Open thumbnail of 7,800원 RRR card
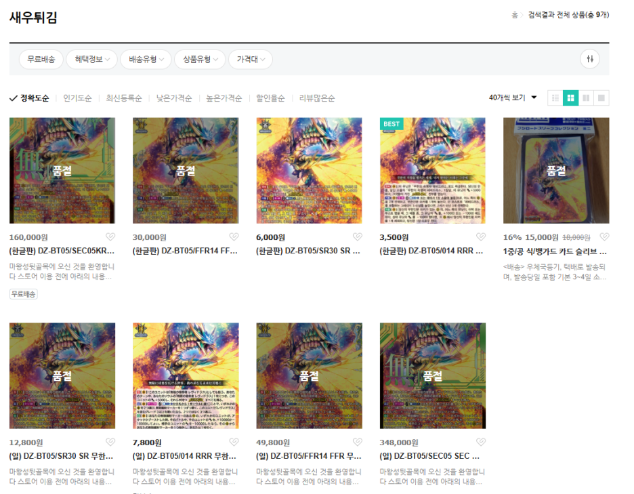 186,375
